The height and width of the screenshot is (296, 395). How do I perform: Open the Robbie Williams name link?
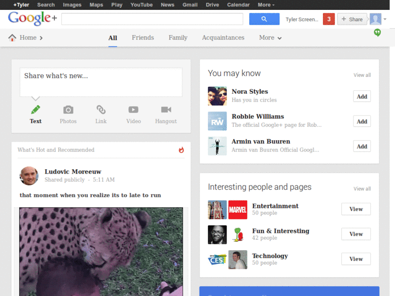tap(258, 116)
